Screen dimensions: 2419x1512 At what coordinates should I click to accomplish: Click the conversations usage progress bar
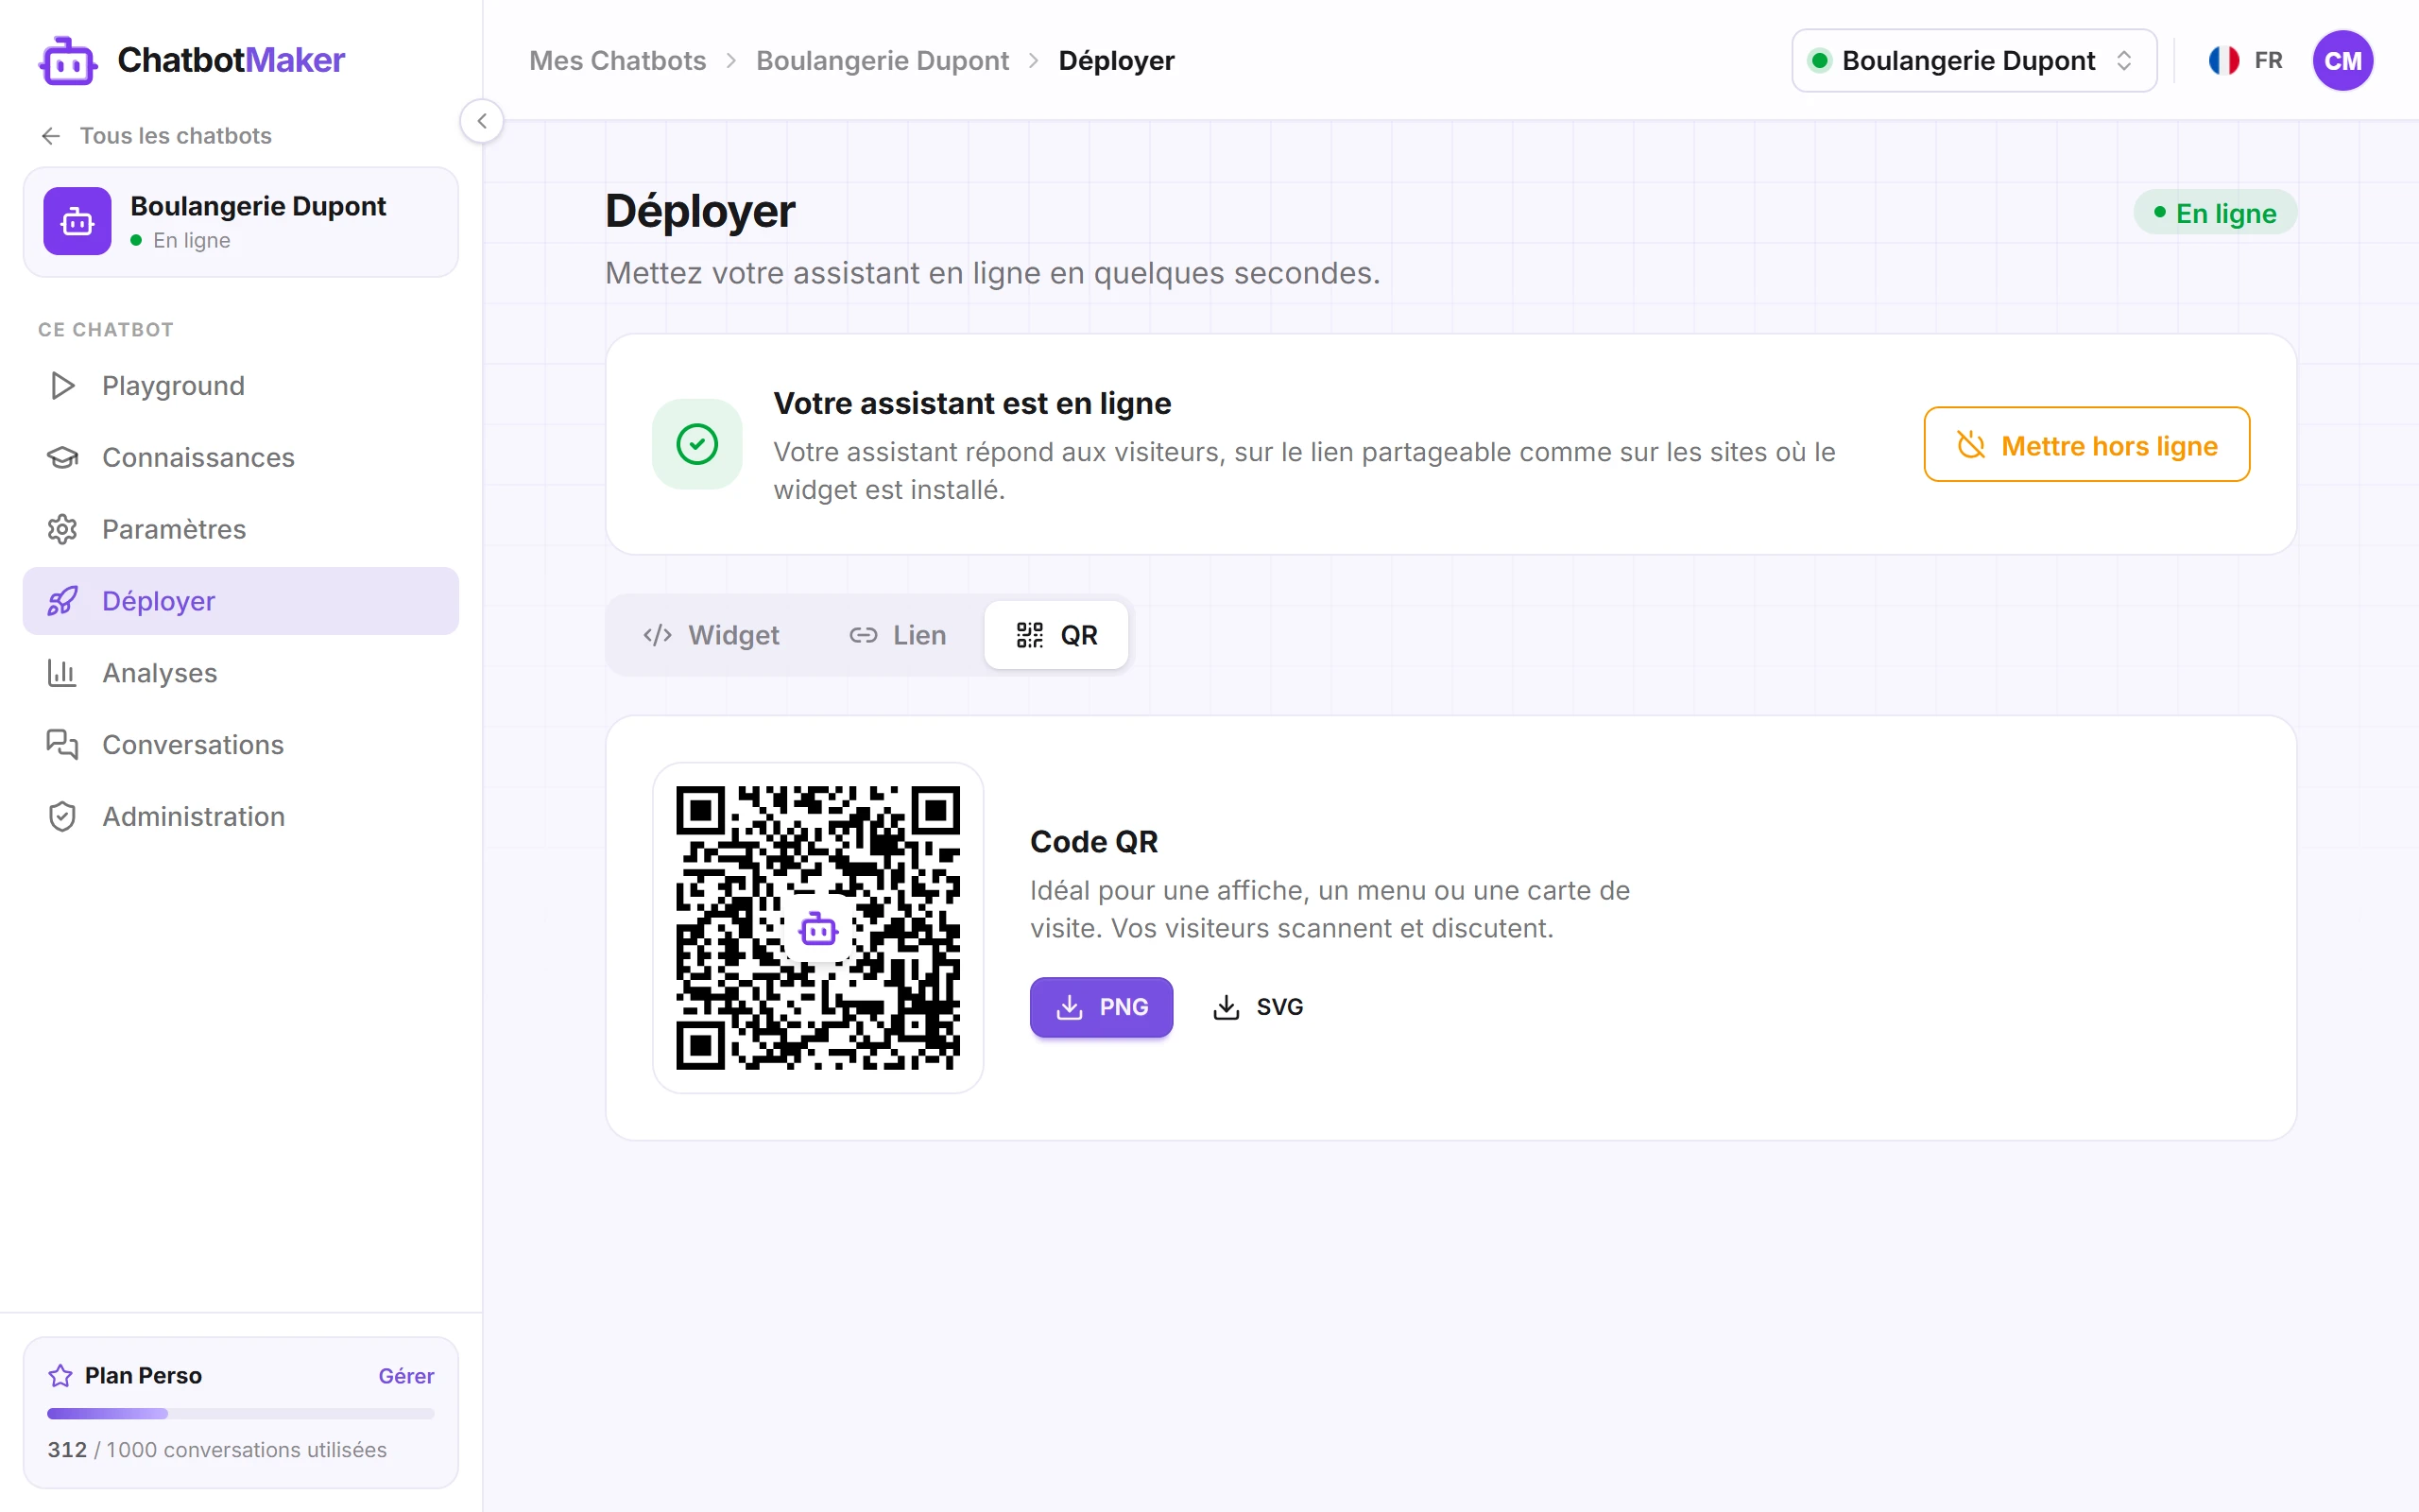pos(241,1414)
